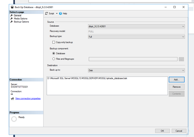Click the Cancel button

pos(179,131)
